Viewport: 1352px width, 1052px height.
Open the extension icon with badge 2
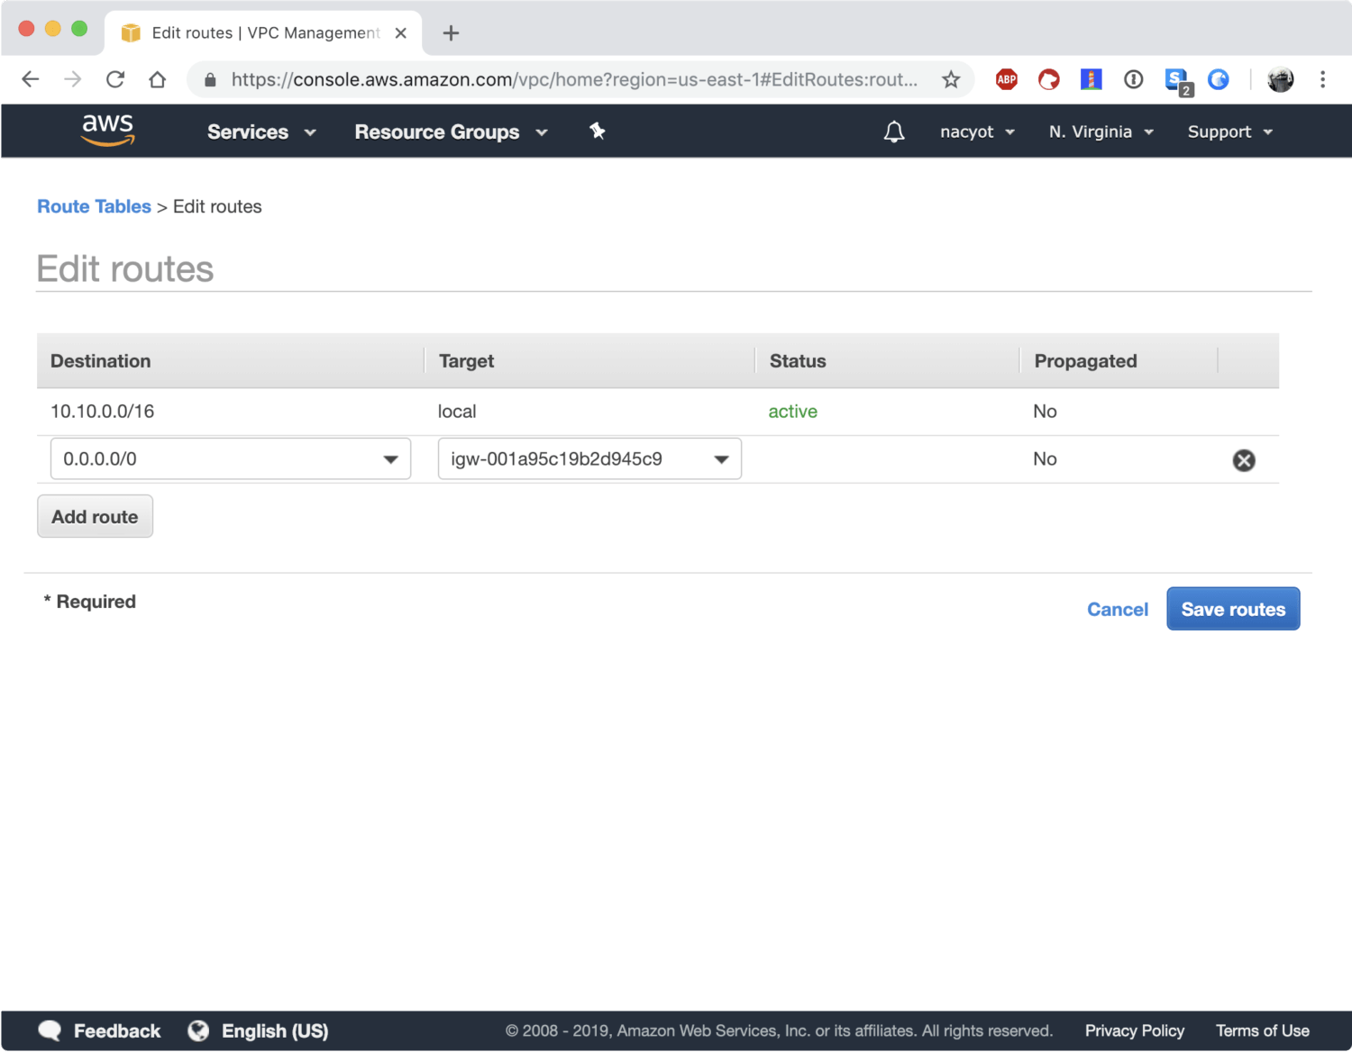point(1178,82)
